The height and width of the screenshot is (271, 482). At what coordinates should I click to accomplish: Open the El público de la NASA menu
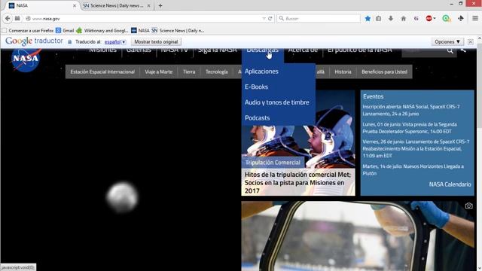coord(360,50)
